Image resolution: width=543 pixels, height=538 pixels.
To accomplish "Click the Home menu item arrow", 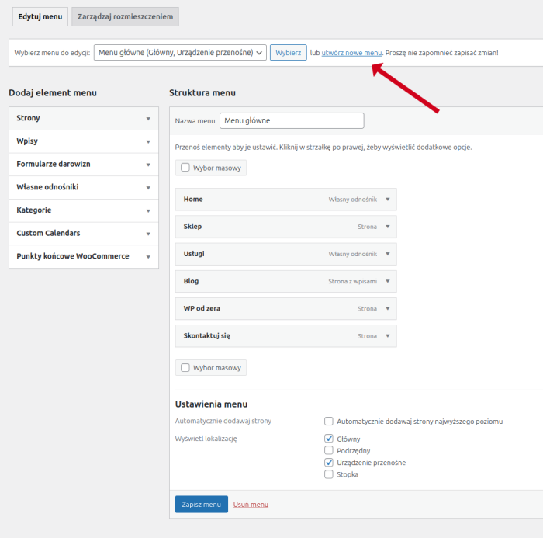I will coord(387,200).
